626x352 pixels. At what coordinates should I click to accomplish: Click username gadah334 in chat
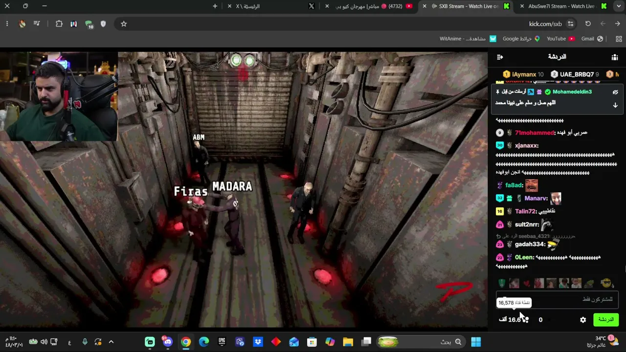pos(529,244)
